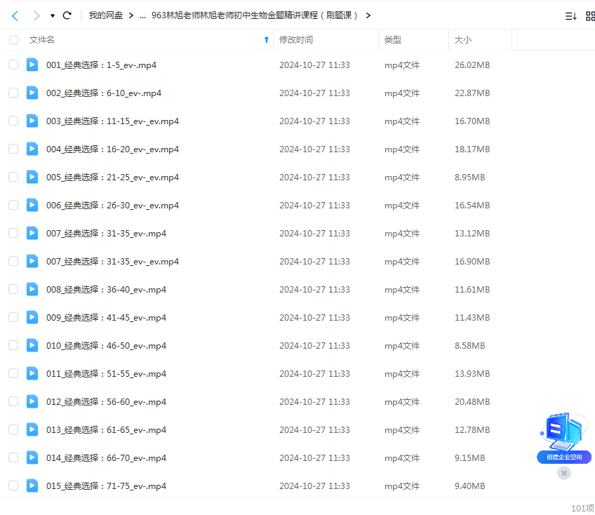Open the sort order icon near top right
Screen dimensions: 595x515
(571, 15)
